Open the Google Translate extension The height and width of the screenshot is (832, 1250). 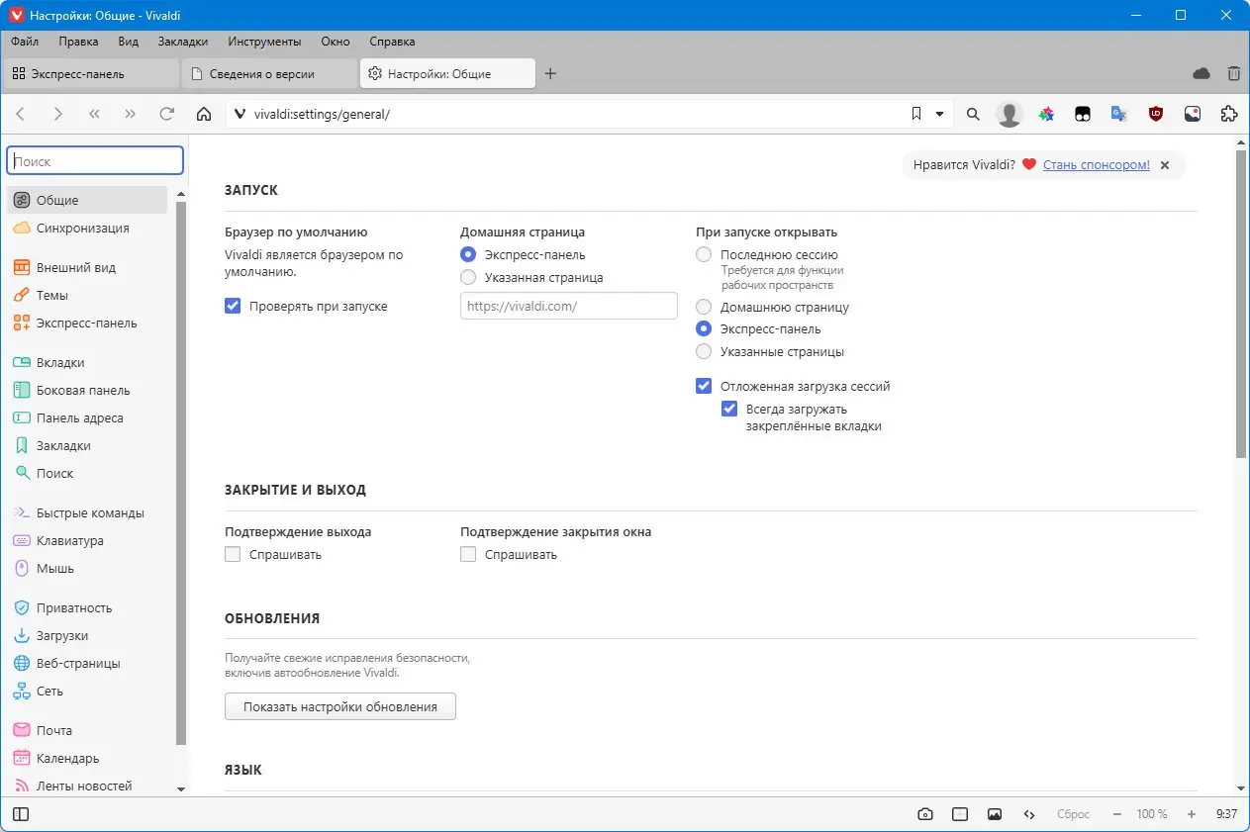pyautogui.click(x=1118, y=114)
